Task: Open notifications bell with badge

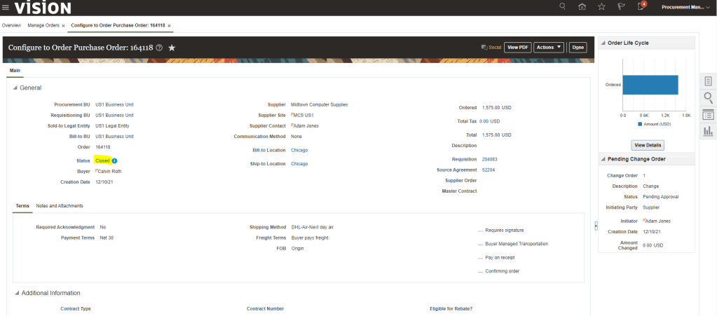Action: click(641, 6)
